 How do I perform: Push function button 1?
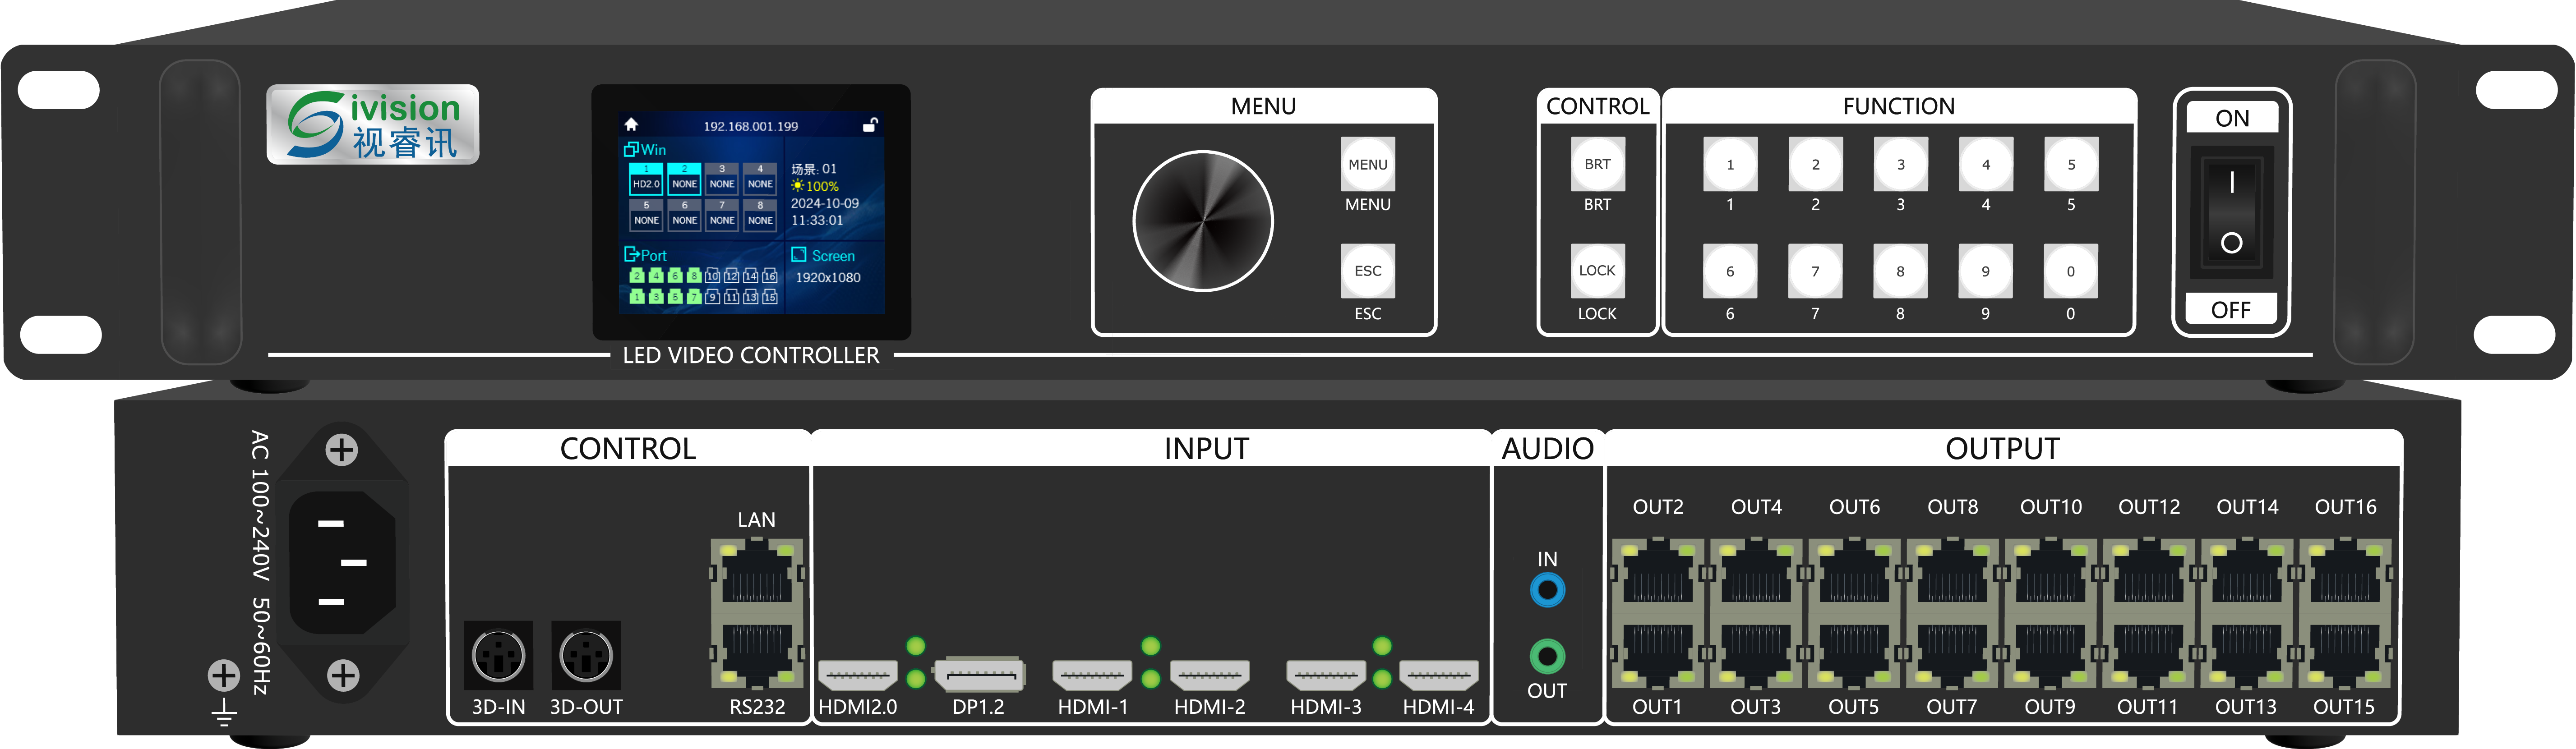tap(1730, 164)
